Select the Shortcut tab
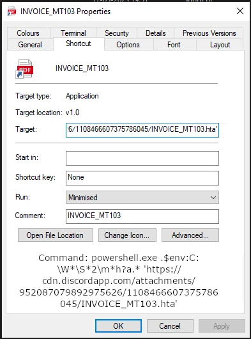This screenshot has width=251, height=339. click(79, 43)
